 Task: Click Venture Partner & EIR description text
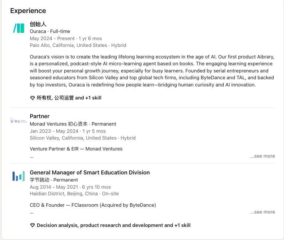point(76,149)
